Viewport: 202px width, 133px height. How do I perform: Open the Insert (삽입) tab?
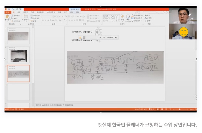tap(19, 12)
